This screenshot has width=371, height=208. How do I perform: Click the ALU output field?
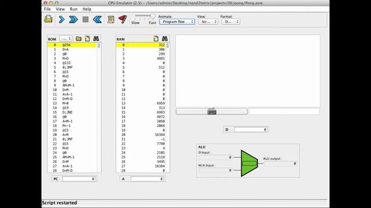click(280, 164)
